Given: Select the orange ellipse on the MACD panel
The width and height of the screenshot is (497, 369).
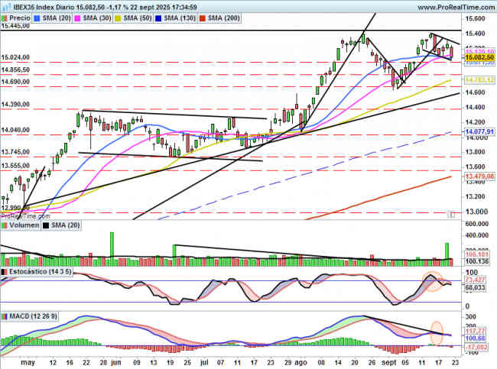Looking at the screenshot, I should tap(437, 332).
